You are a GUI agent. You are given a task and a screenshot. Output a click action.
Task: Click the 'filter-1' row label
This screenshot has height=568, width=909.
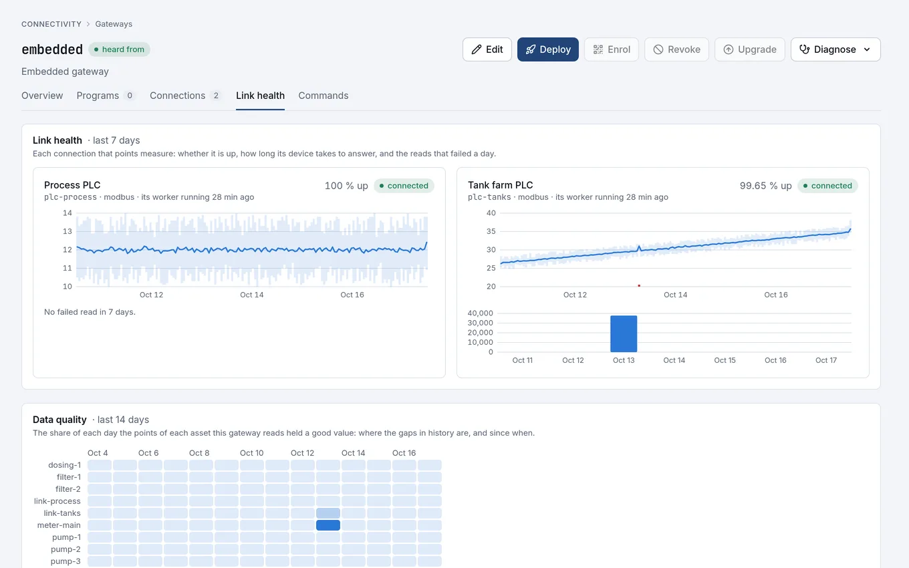[69, 477]
